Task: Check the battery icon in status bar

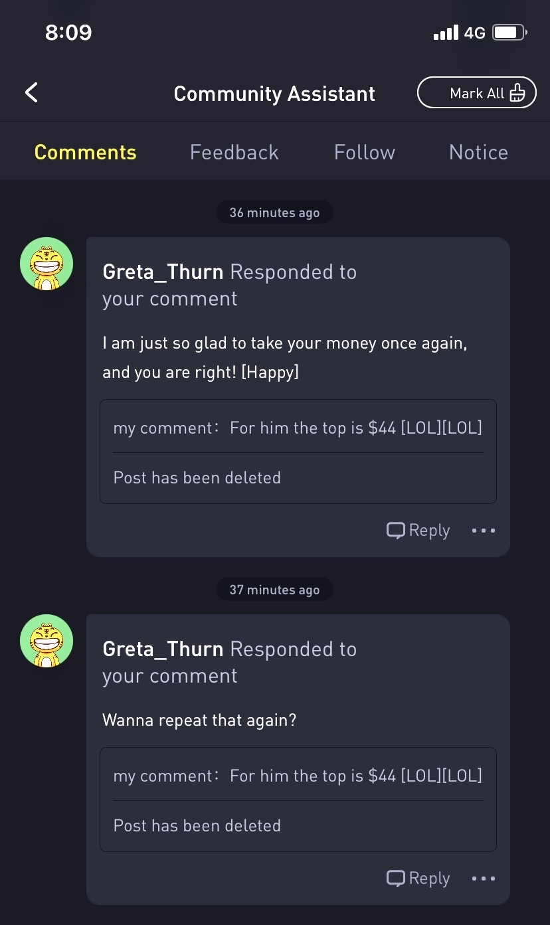Action: coord(510,32)
